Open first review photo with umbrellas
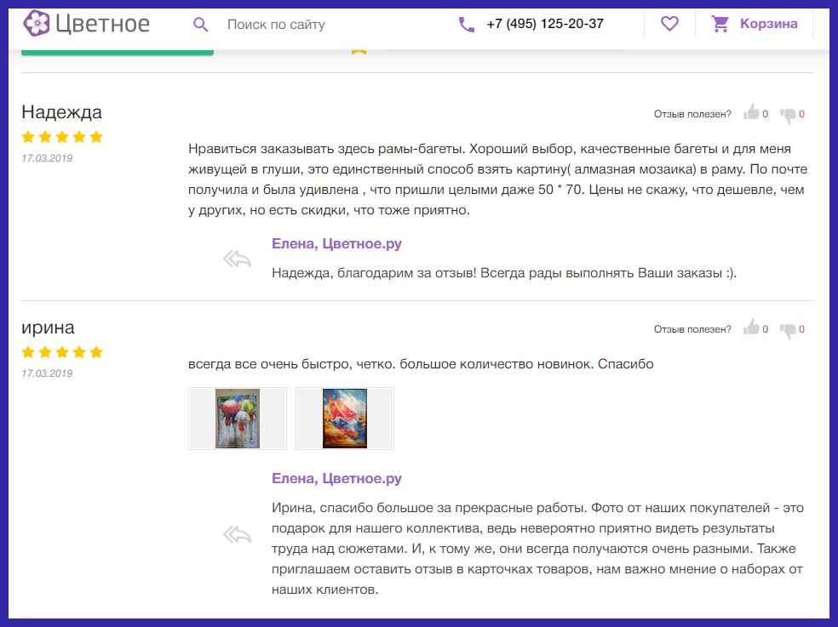 click(x=238, y=419)
